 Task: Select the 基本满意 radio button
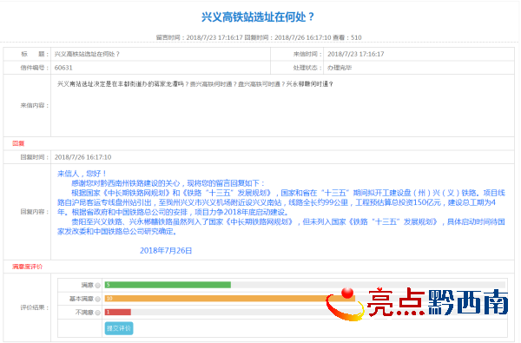[97, 299]
